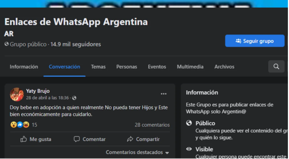This screenshot has width=289, height=159.
Task: Click the globe icon next to Público
Action: [189, 123]
